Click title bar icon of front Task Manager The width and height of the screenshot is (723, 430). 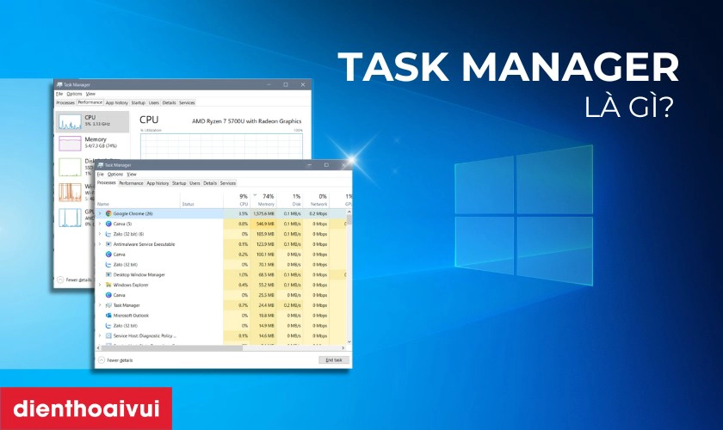tap(101, 165)
